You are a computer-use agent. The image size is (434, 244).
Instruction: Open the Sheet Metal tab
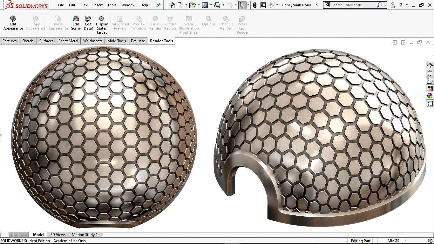68,41
